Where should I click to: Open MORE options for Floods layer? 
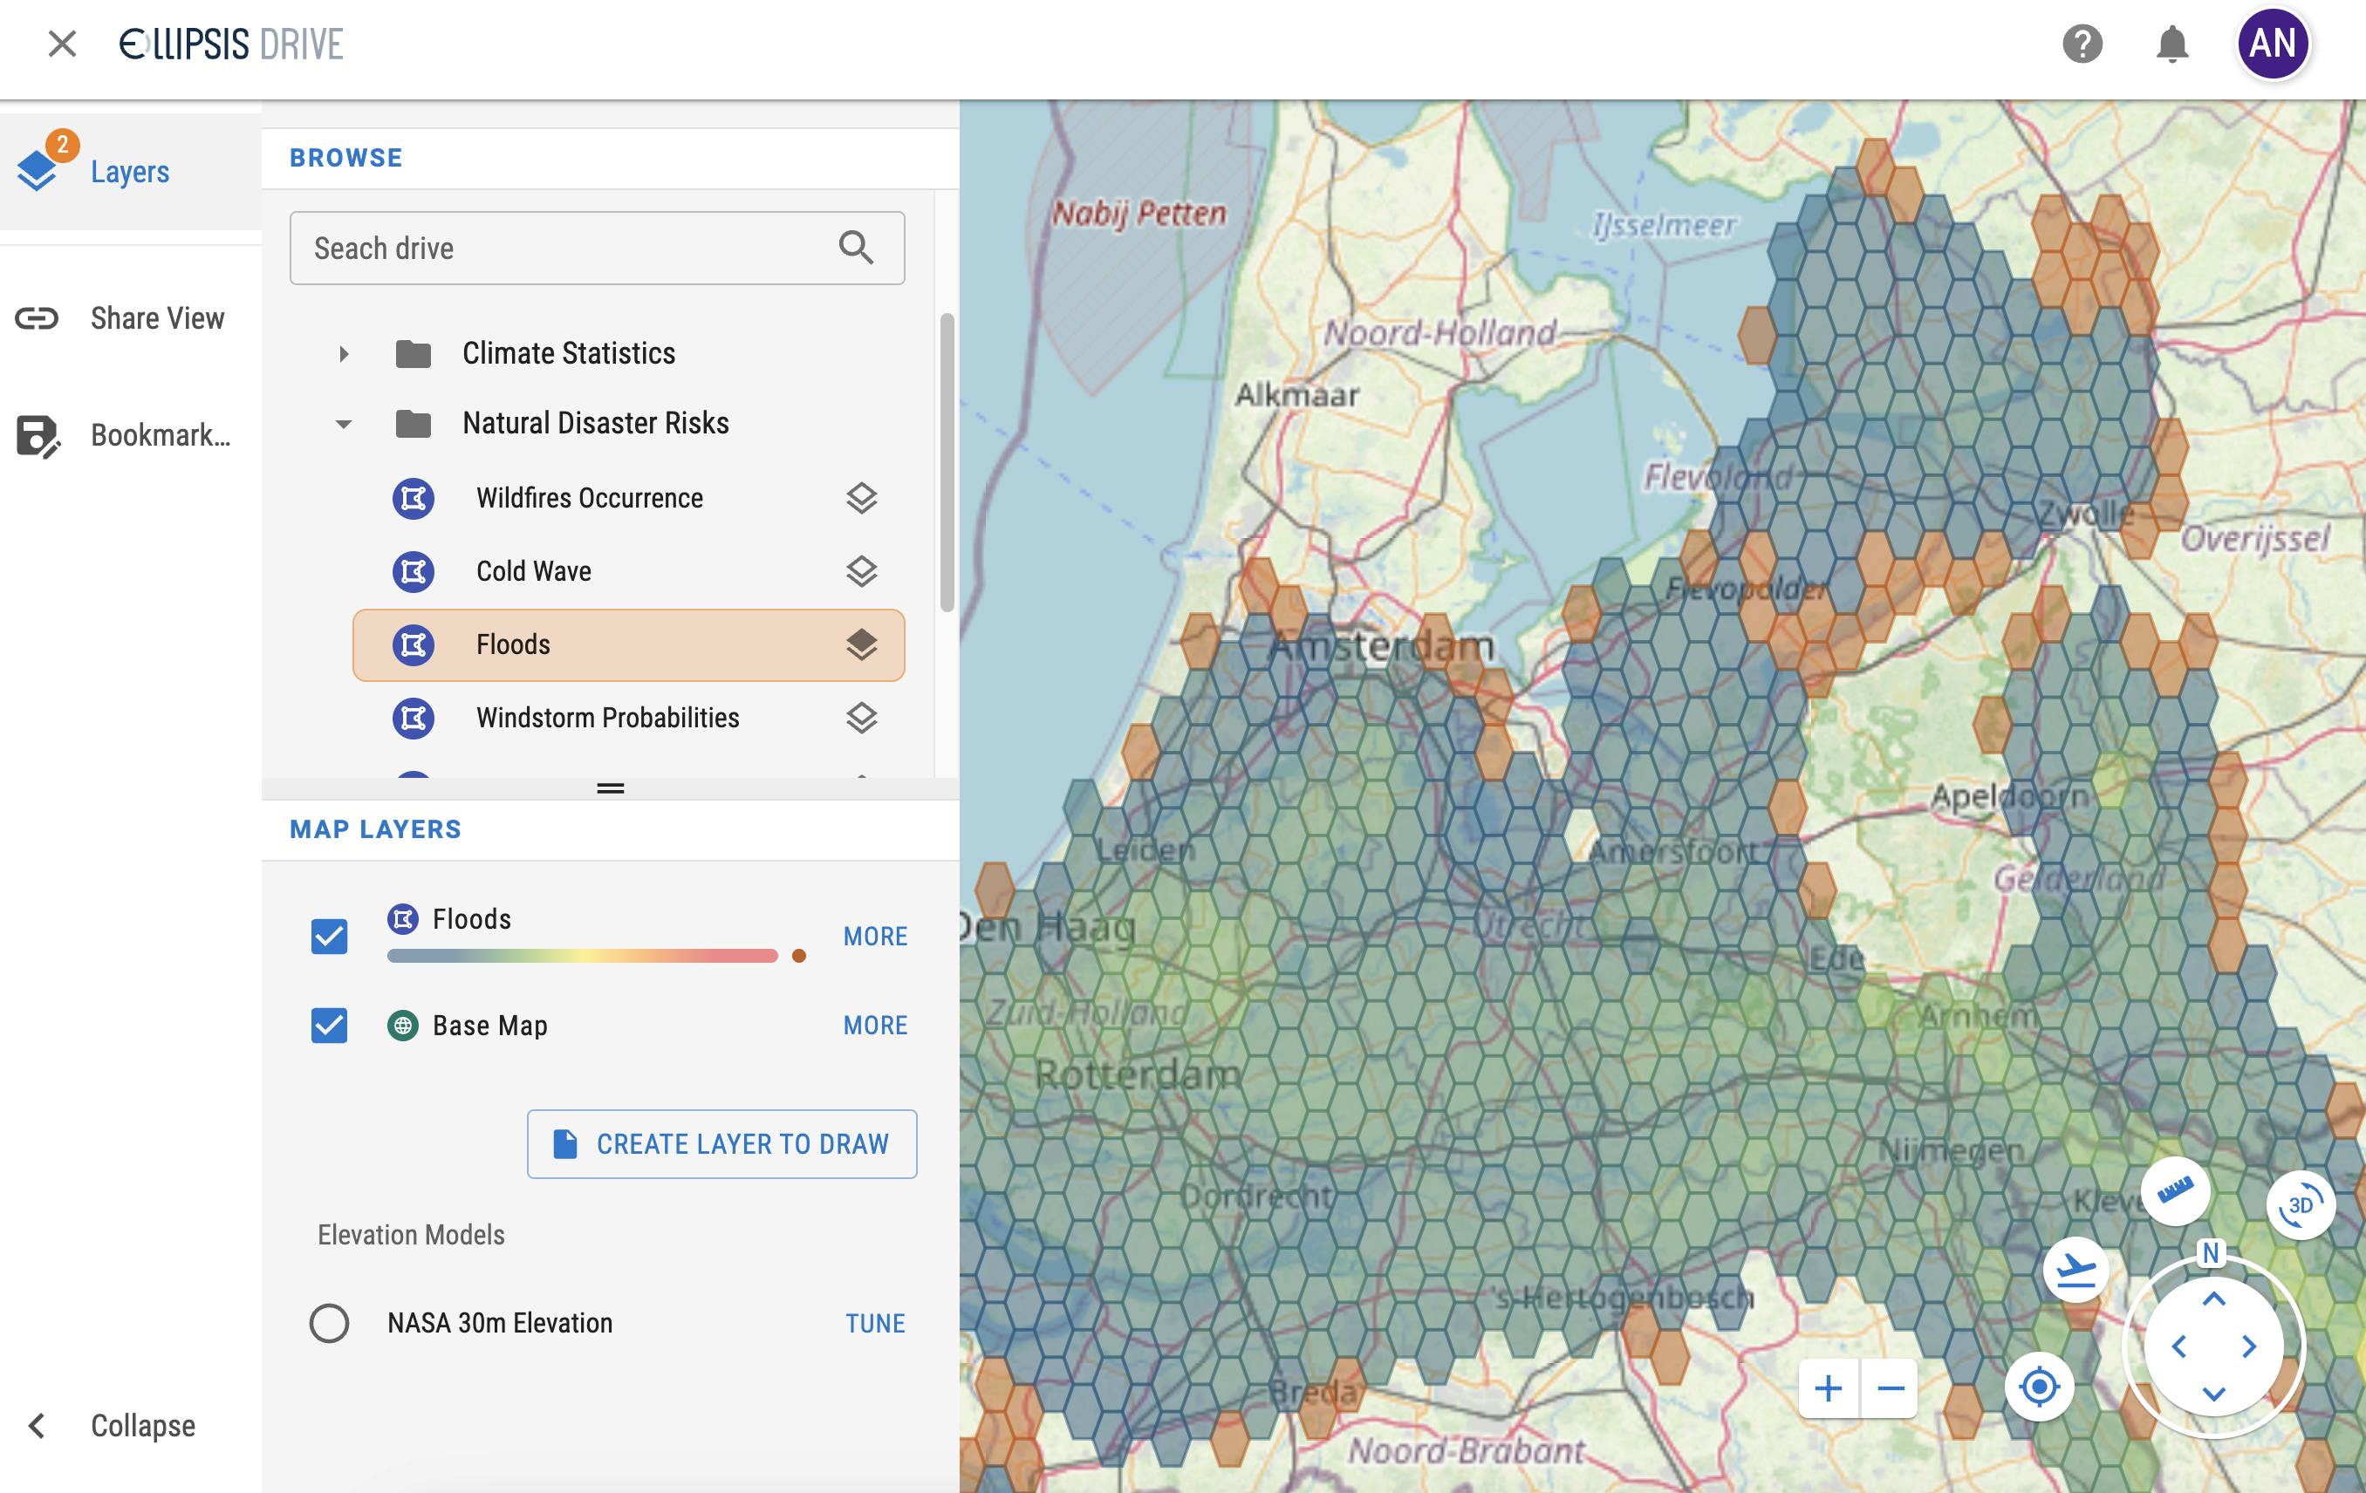tap(875, 936)
